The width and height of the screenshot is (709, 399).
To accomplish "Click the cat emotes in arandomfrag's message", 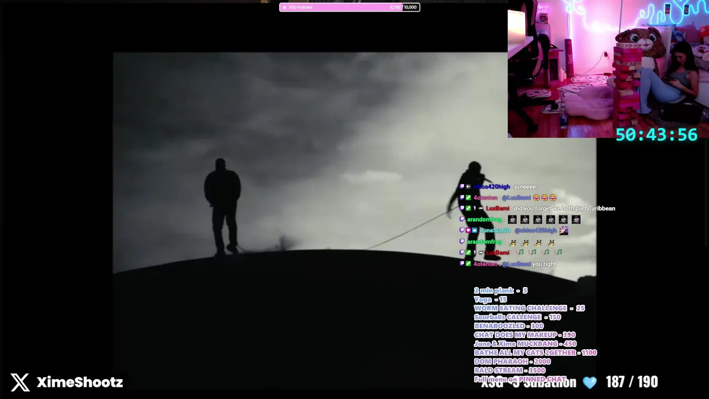I will coord(532,242).
